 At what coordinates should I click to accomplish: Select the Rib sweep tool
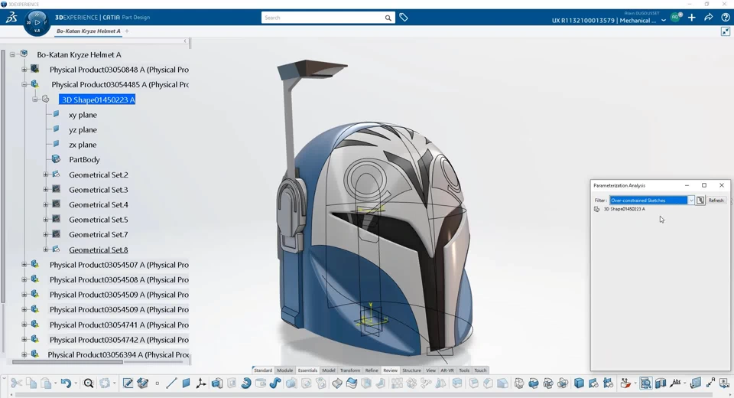pyautogui.click(x=274, y=383)
